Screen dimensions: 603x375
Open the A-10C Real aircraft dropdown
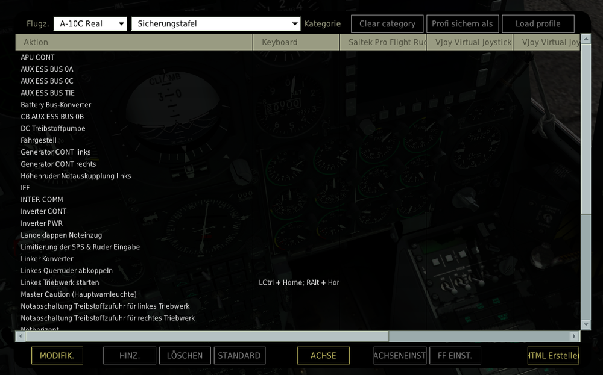pos(90,24)
